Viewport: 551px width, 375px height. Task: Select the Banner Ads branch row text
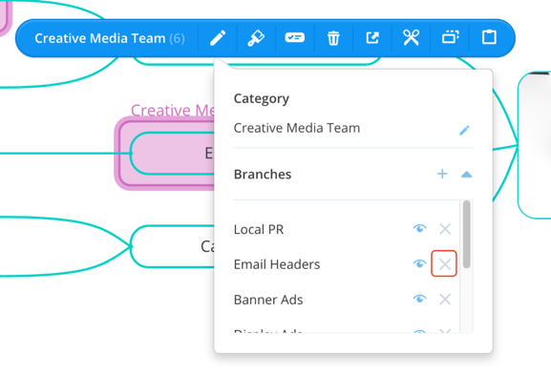(268, 300)
